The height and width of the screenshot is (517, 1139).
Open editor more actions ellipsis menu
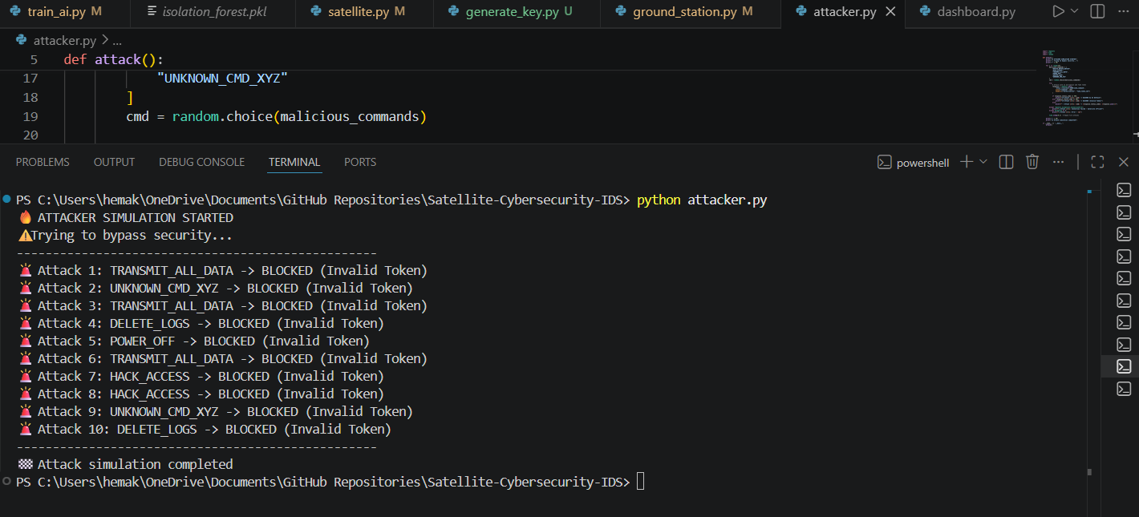[x=1124, y=11]
